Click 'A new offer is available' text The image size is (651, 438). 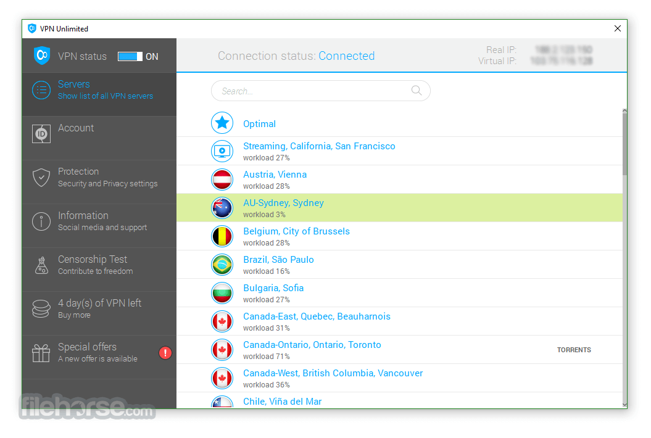click(x=97, y=358)
